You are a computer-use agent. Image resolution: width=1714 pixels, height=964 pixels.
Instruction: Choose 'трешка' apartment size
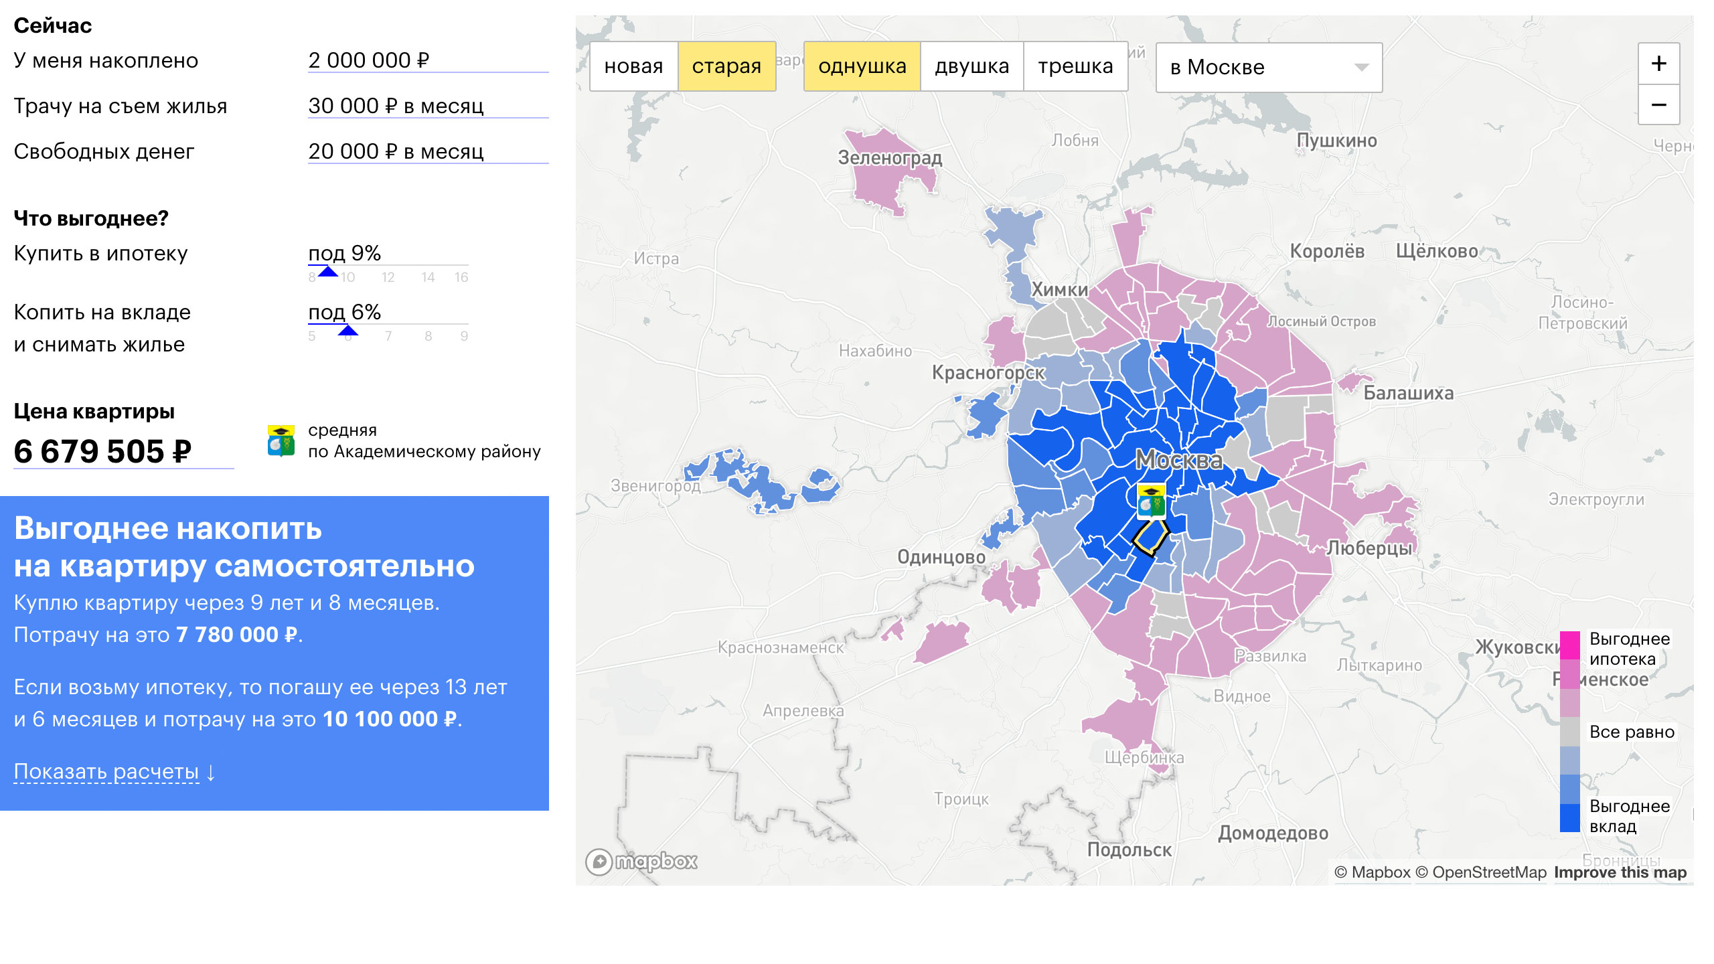pyautogui.click(x=1075, y=66)
